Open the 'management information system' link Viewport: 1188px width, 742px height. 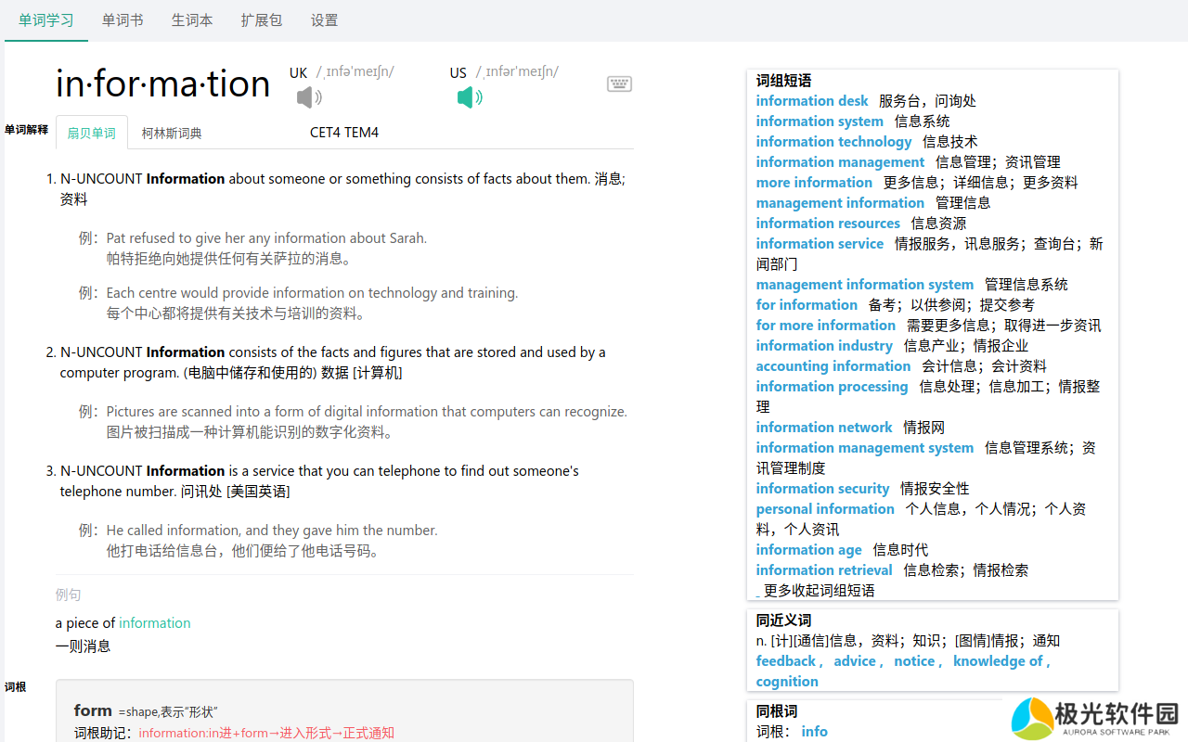pyautogui.click(x=864, y=285)
